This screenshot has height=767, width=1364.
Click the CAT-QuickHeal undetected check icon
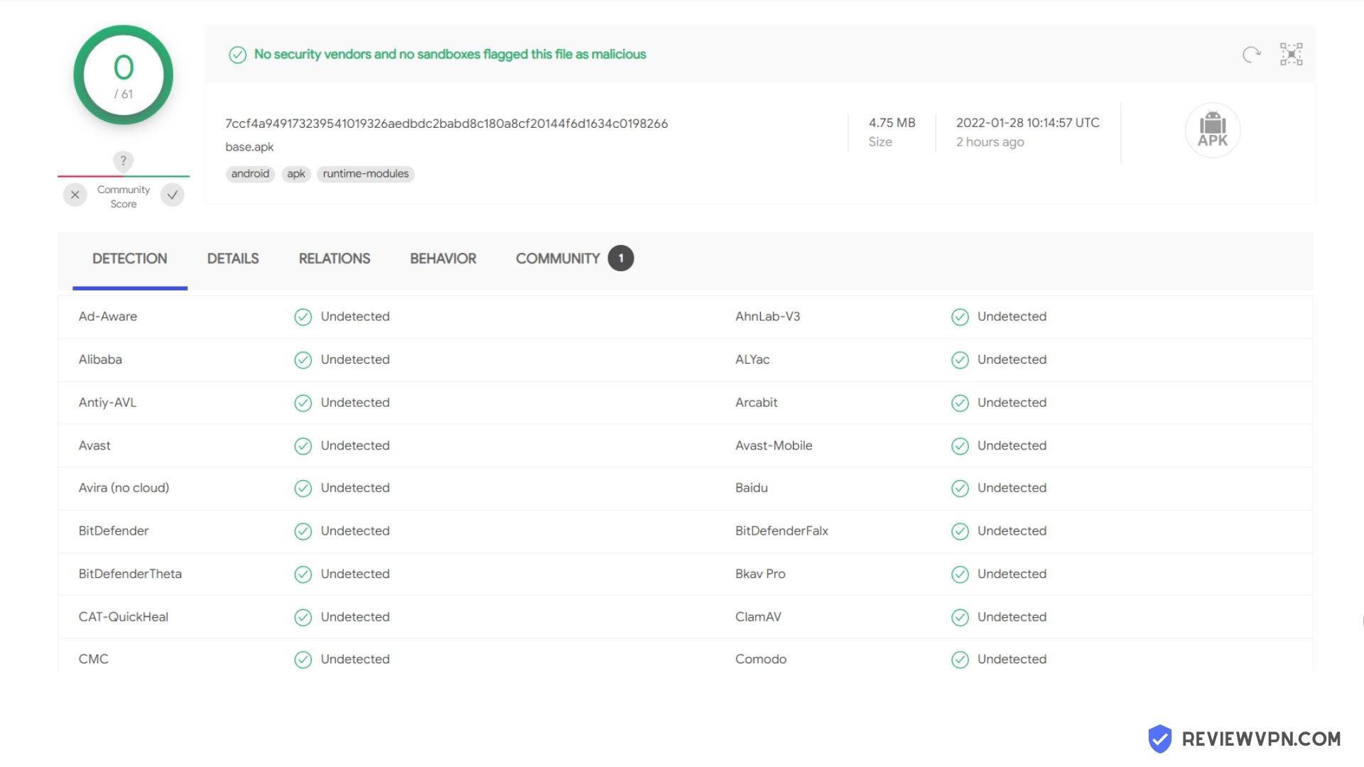click(x=303, y=617)
